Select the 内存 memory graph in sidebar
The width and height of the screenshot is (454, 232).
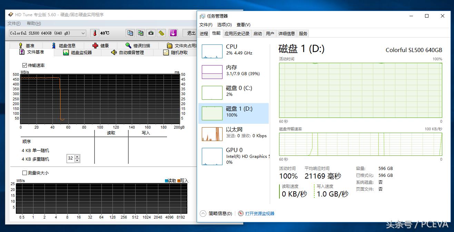212,71
